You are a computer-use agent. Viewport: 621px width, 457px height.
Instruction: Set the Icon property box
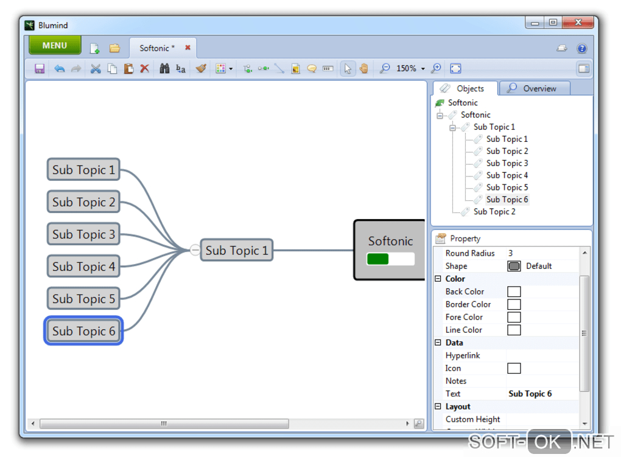coord(514,368)
